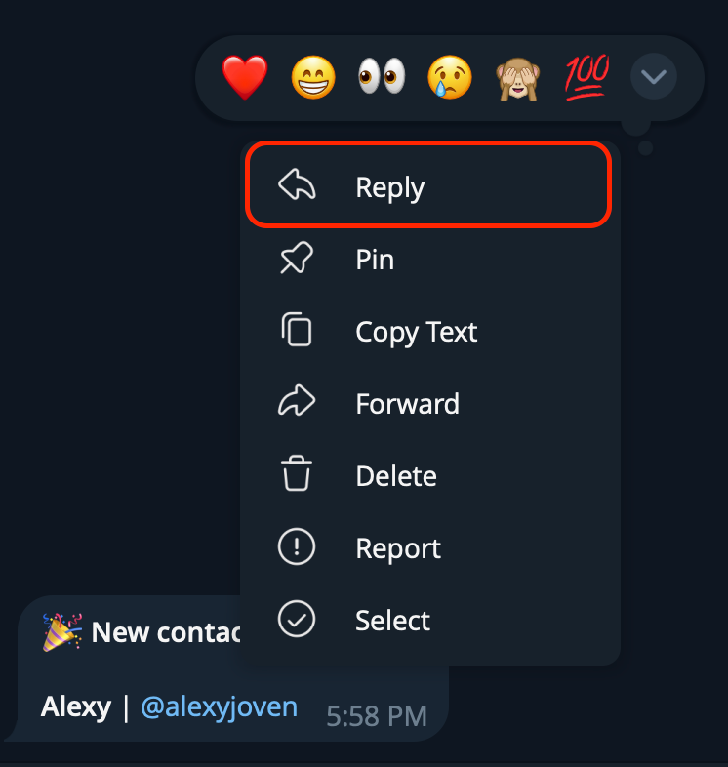Click the pushpin Pin icon

297,260
